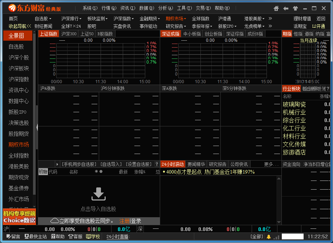Click the notification bell icon
This screenshot has height=243, width=333.
tap(269, 236)
